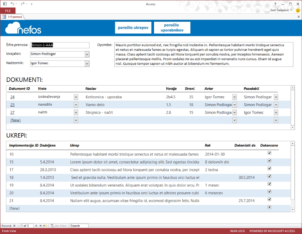Expand the Izvajalec Simon Podlogar dropdown
This screenshot has height=234, width=302.
(87, 54)
